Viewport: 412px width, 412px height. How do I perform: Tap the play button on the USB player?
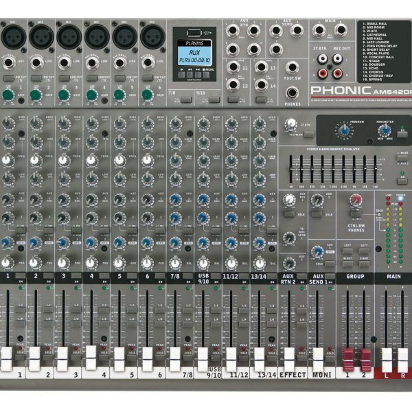click(x=181, y=75)
